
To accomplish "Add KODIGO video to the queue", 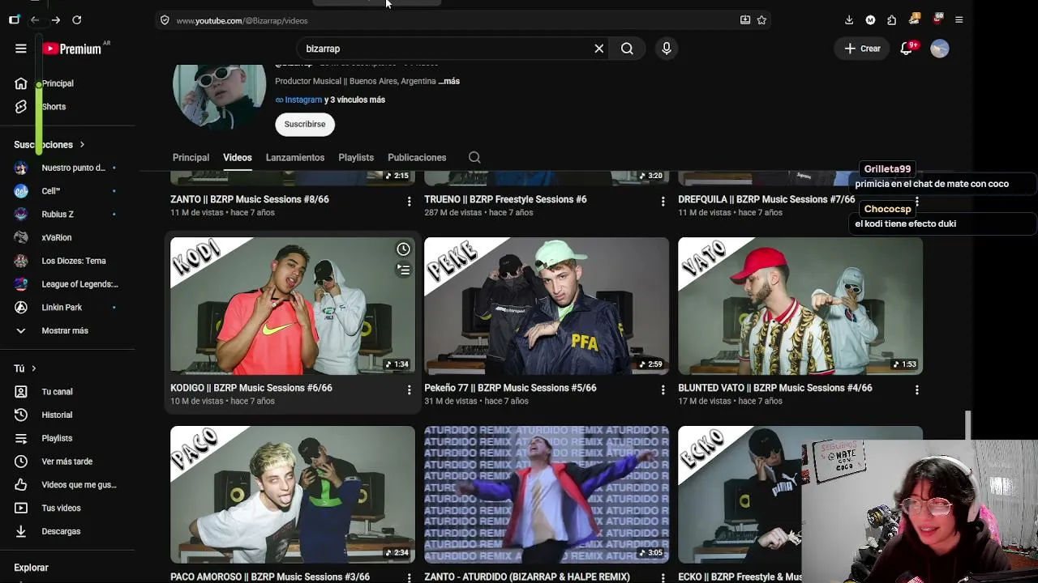I will (x=403, y=270).
